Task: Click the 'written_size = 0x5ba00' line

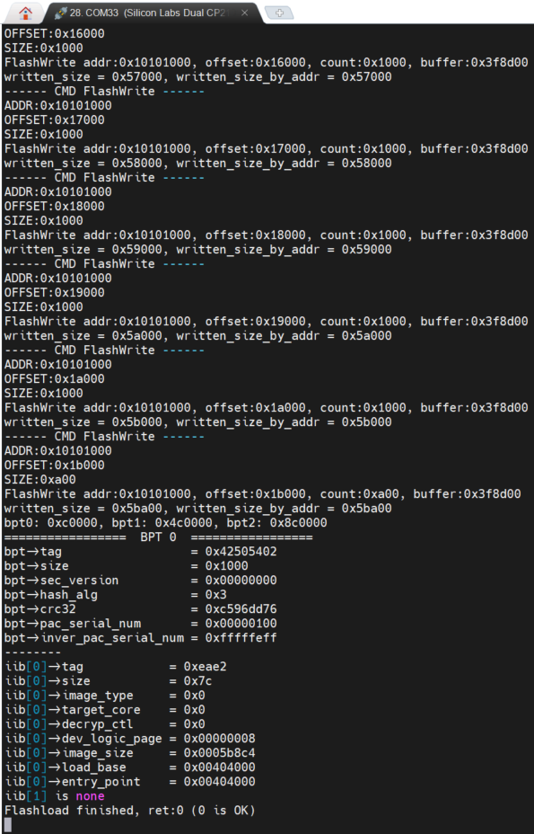Action: coord(197,508)
